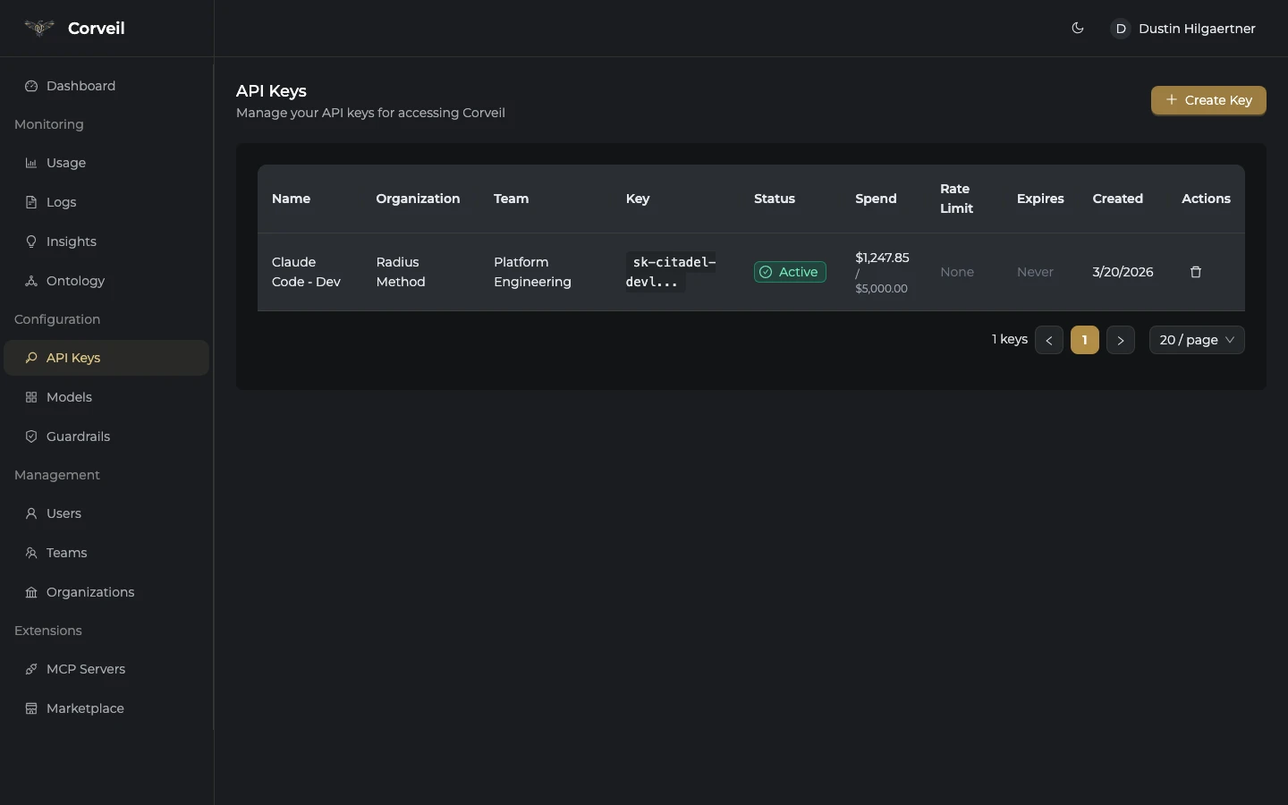1288x805 pixels.
Task: View the Insights page
Action: (71, 241)
